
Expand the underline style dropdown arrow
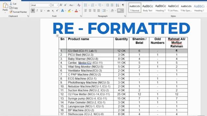(45, 11)
